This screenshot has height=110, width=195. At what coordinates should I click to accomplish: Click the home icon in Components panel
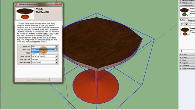[x=186, y=24]
